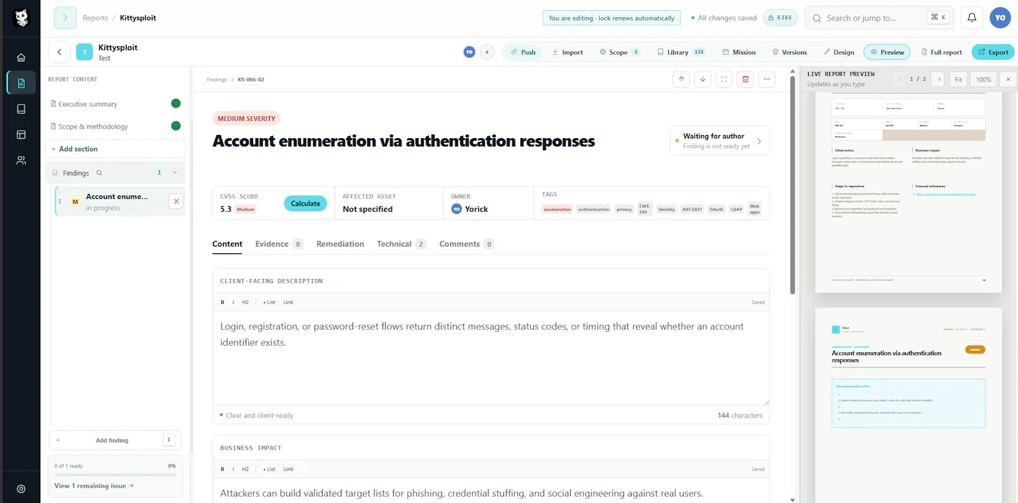Open the Waiting for author status panel
Image resolution: width=1018 pixels, height=503 pixels.
[720, 141]
